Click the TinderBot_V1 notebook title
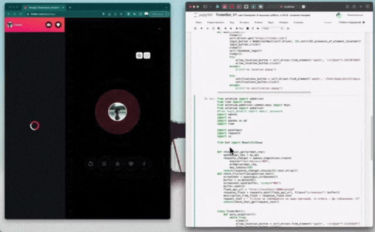 click(226, 15)
